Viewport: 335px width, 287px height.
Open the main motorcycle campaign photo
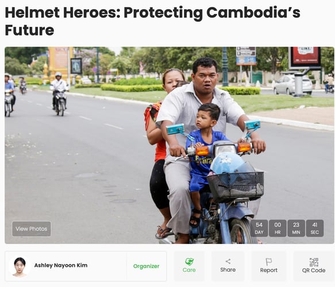click(170, 145)
